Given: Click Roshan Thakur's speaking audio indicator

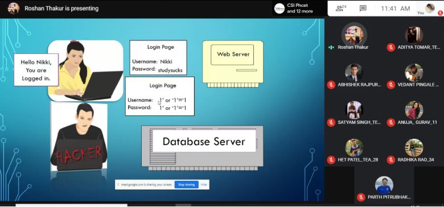Looking at the screenshot, I should coord(331,47).
